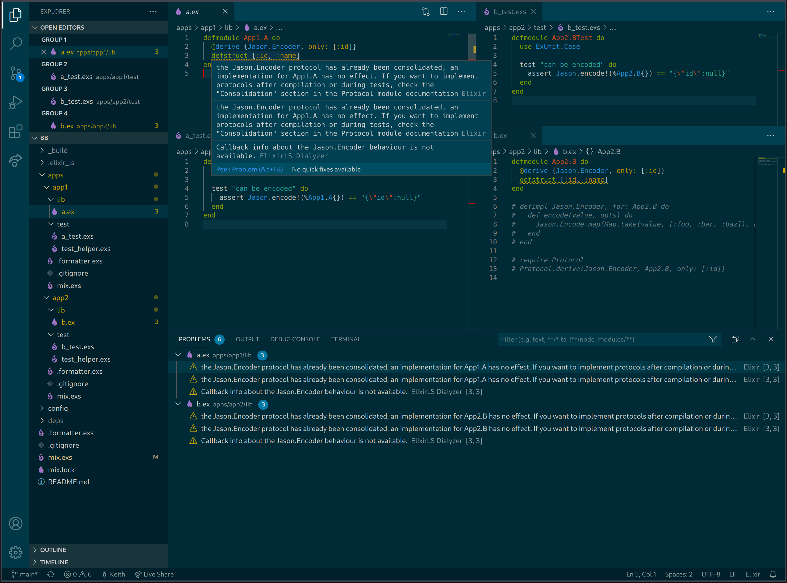Go to line via Ln 5, Col 1

click(x=641, y=574)
